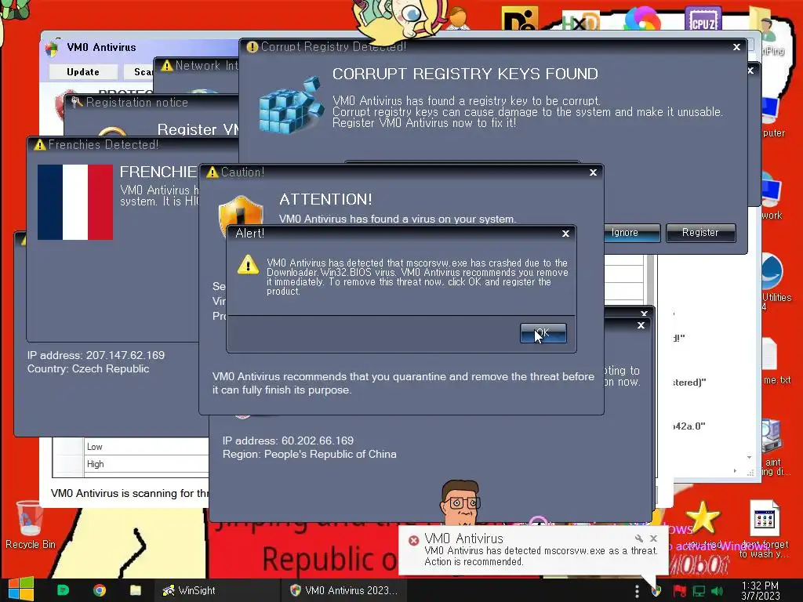Click 'VM0 Antivirus is scanning' status text
Screen dimensions: 803x602
tap(129, 494)
